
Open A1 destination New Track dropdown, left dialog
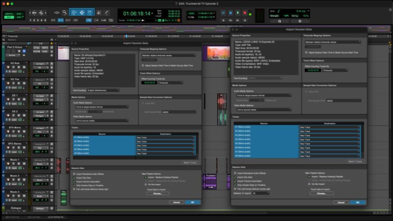coord(165,138)
